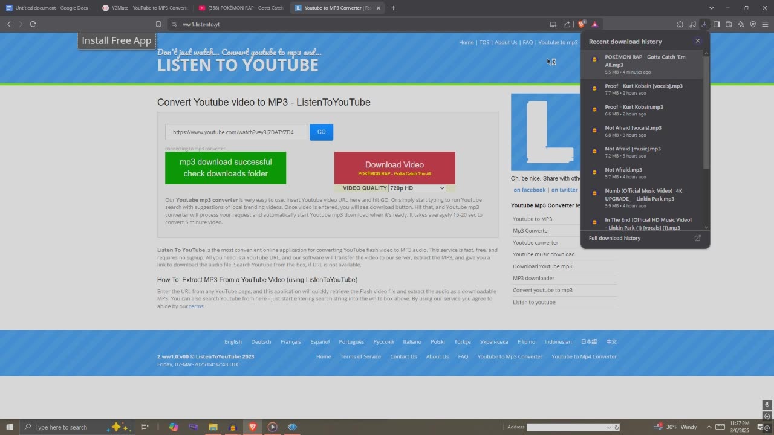The height and width of the screenshot is (435, 774).
Task: Show hidden system tray icons chevron
Action: (x=709, y=427)
